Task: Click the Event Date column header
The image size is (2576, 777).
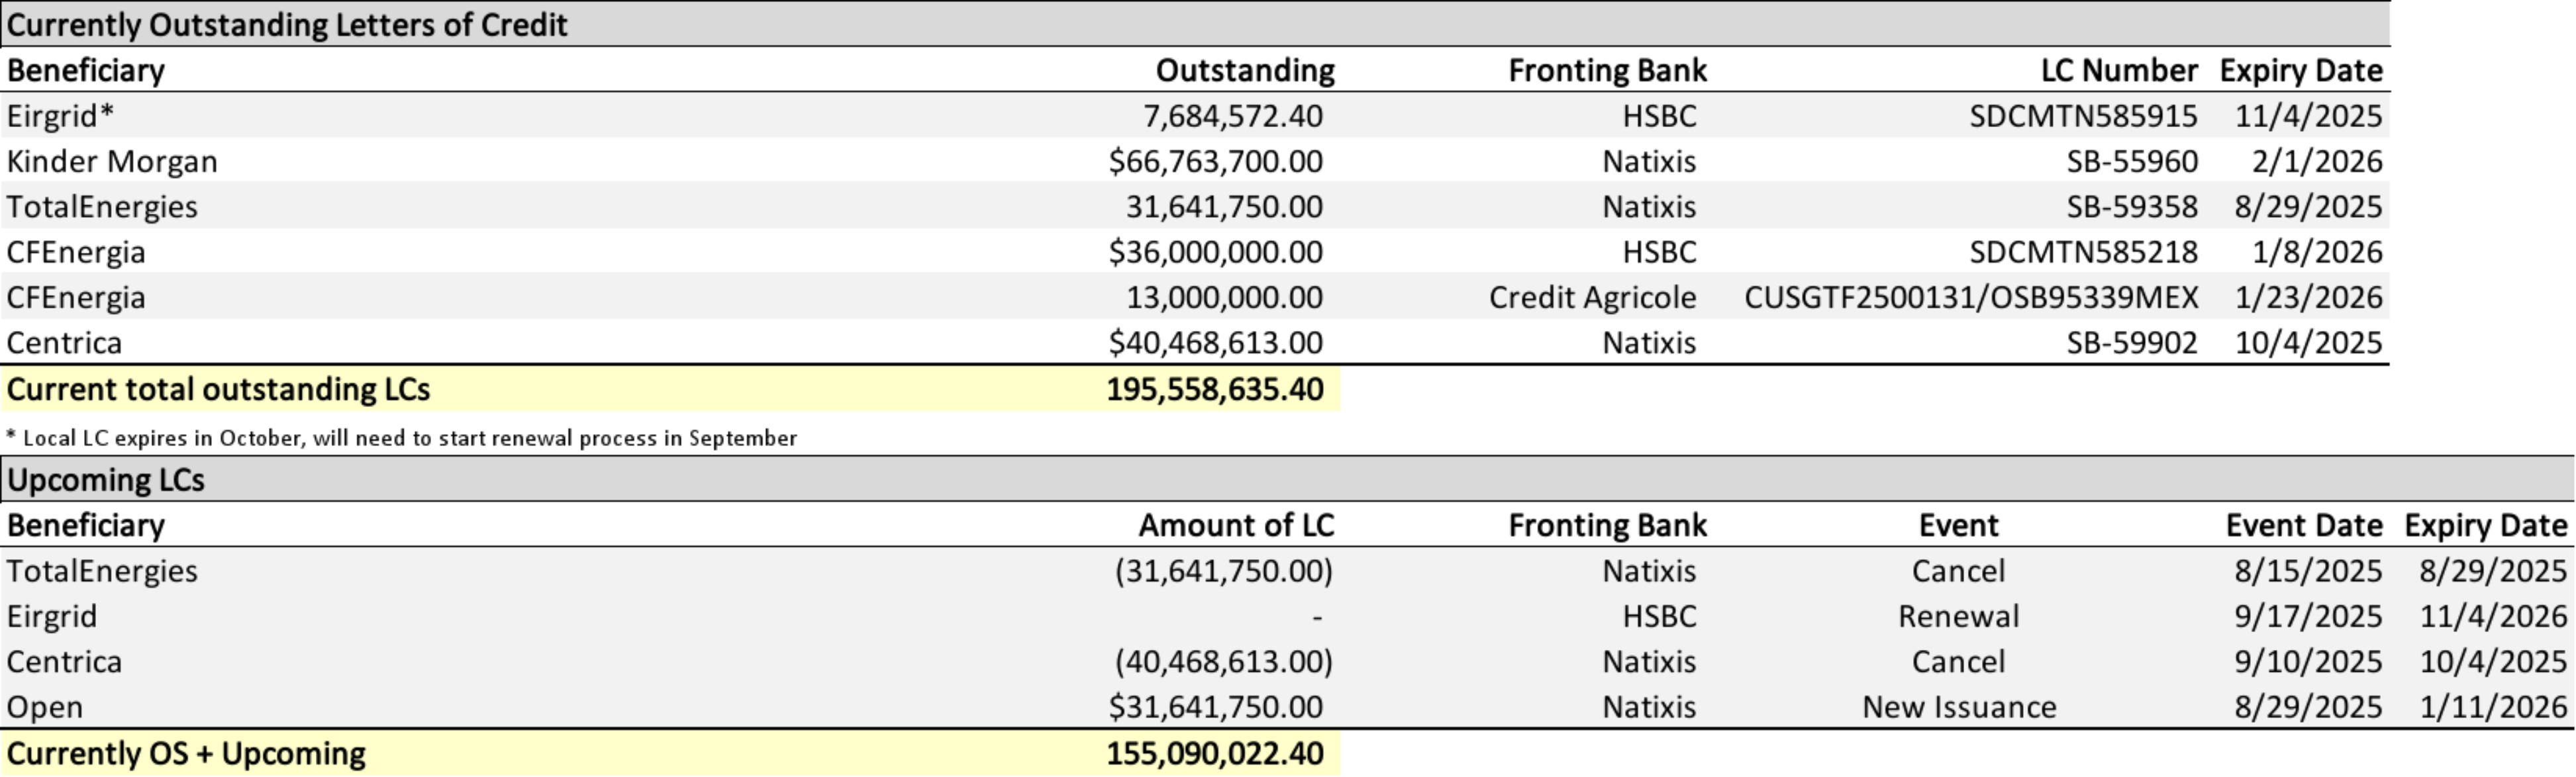Action: tap(2303, 525)
